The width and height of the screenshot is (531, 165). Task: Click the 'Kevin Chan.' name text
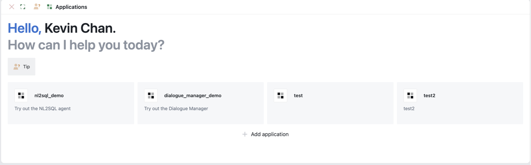tap(80, 28)
